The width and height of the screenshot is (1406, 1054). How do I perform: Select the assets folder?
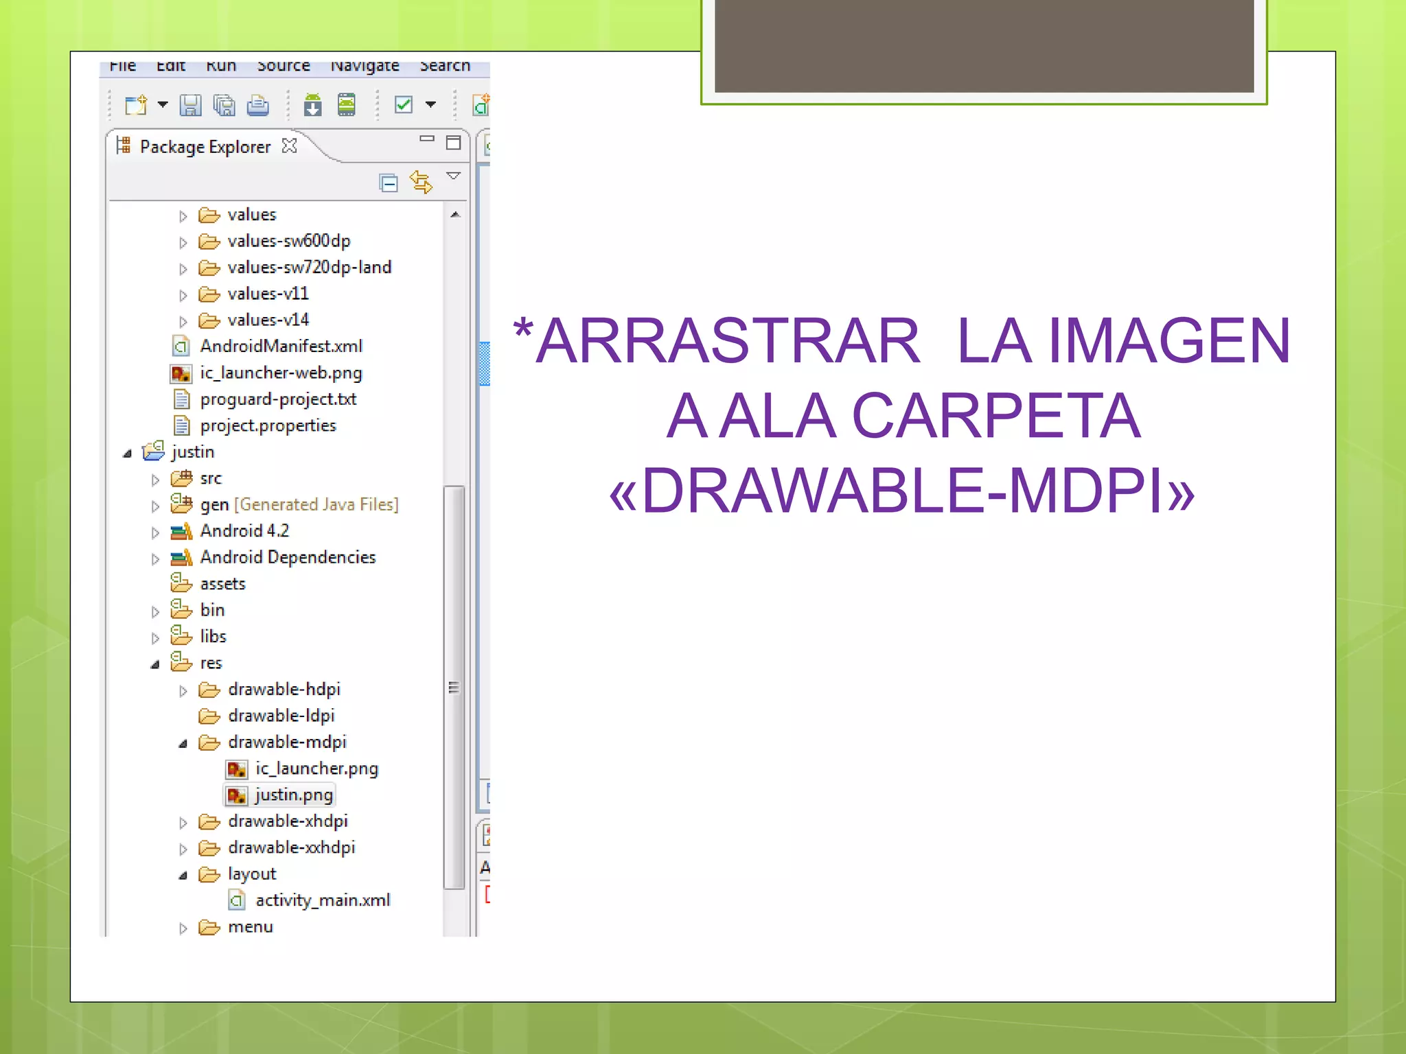[x=222, y=584]
